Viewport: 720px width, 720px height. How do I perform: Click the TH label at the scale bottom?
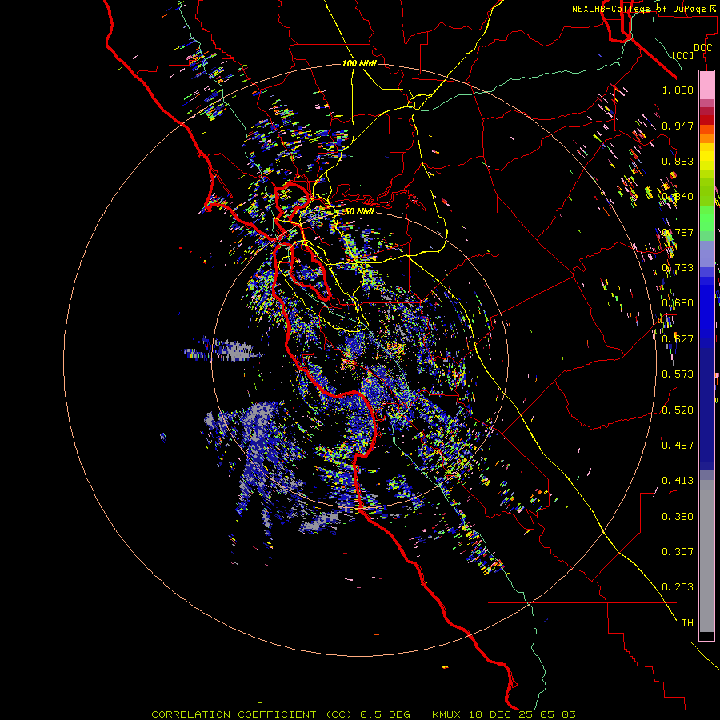pos(687,623)
